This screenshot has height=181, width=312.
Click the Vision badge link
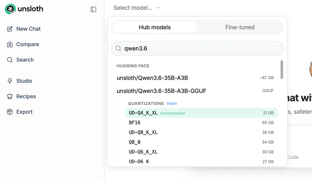pyautogui.click(x=172, y=103)
